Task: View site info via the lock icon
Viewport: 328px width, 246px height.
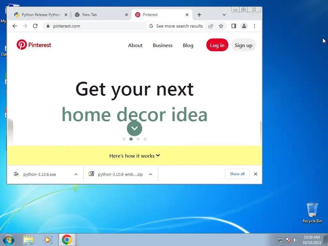Action: (48, 26)
